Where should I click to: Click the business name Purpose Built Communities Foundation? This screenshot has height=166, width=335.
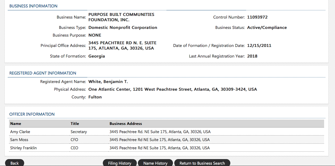tap(121, 17)
